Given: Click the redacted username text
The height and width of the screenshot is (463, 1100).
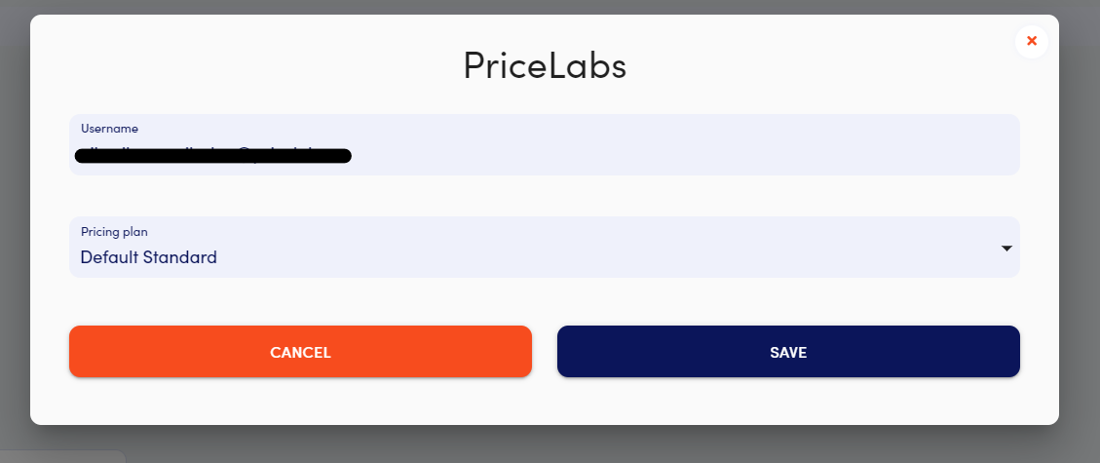Looking at the screenshot, I should 213,156.
